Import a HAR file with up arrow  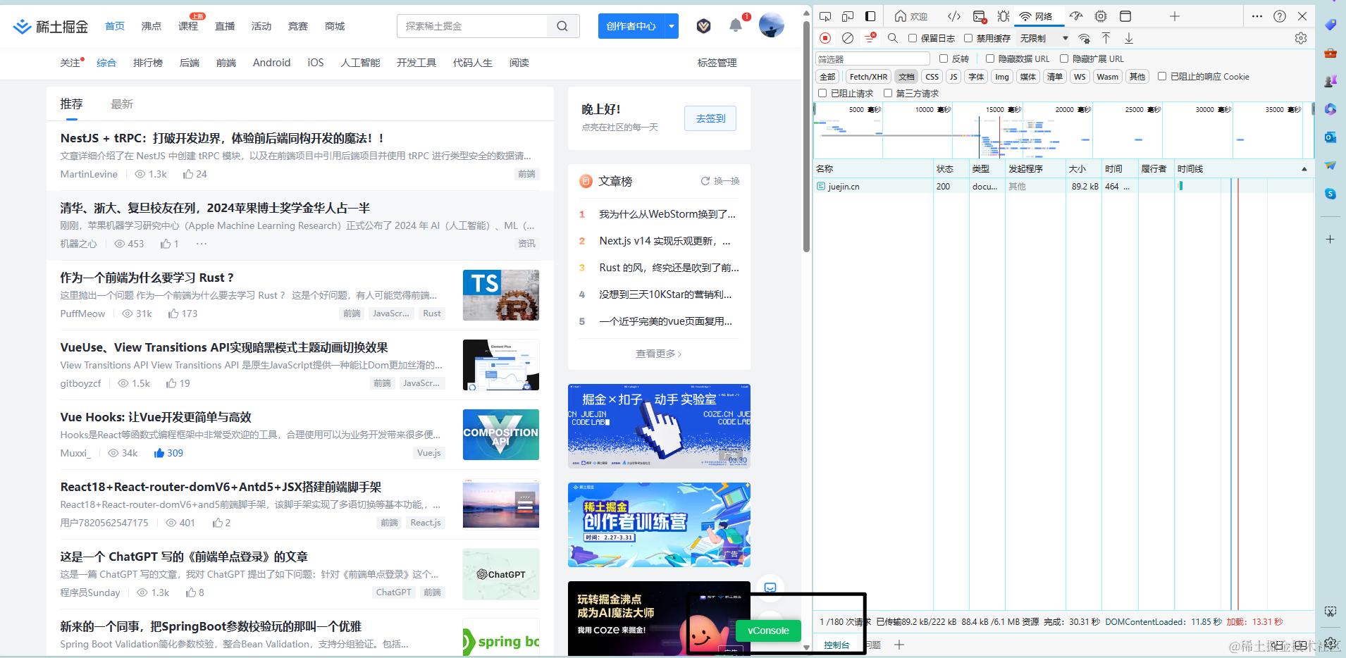click(1106, 38)
